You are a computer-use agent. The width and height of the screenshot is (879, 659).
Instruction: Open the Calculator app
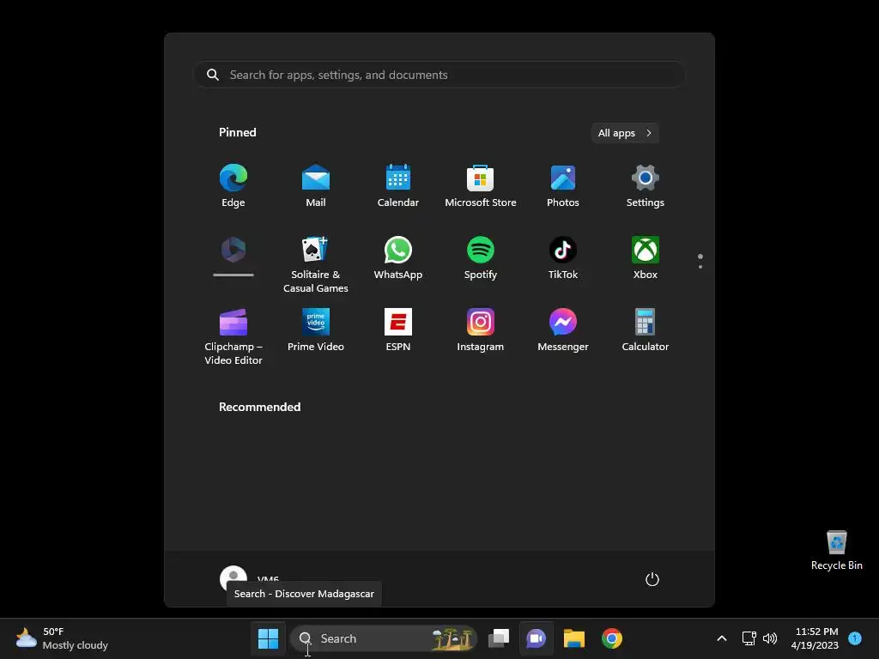pyautogui.click(x=646, y=330)
